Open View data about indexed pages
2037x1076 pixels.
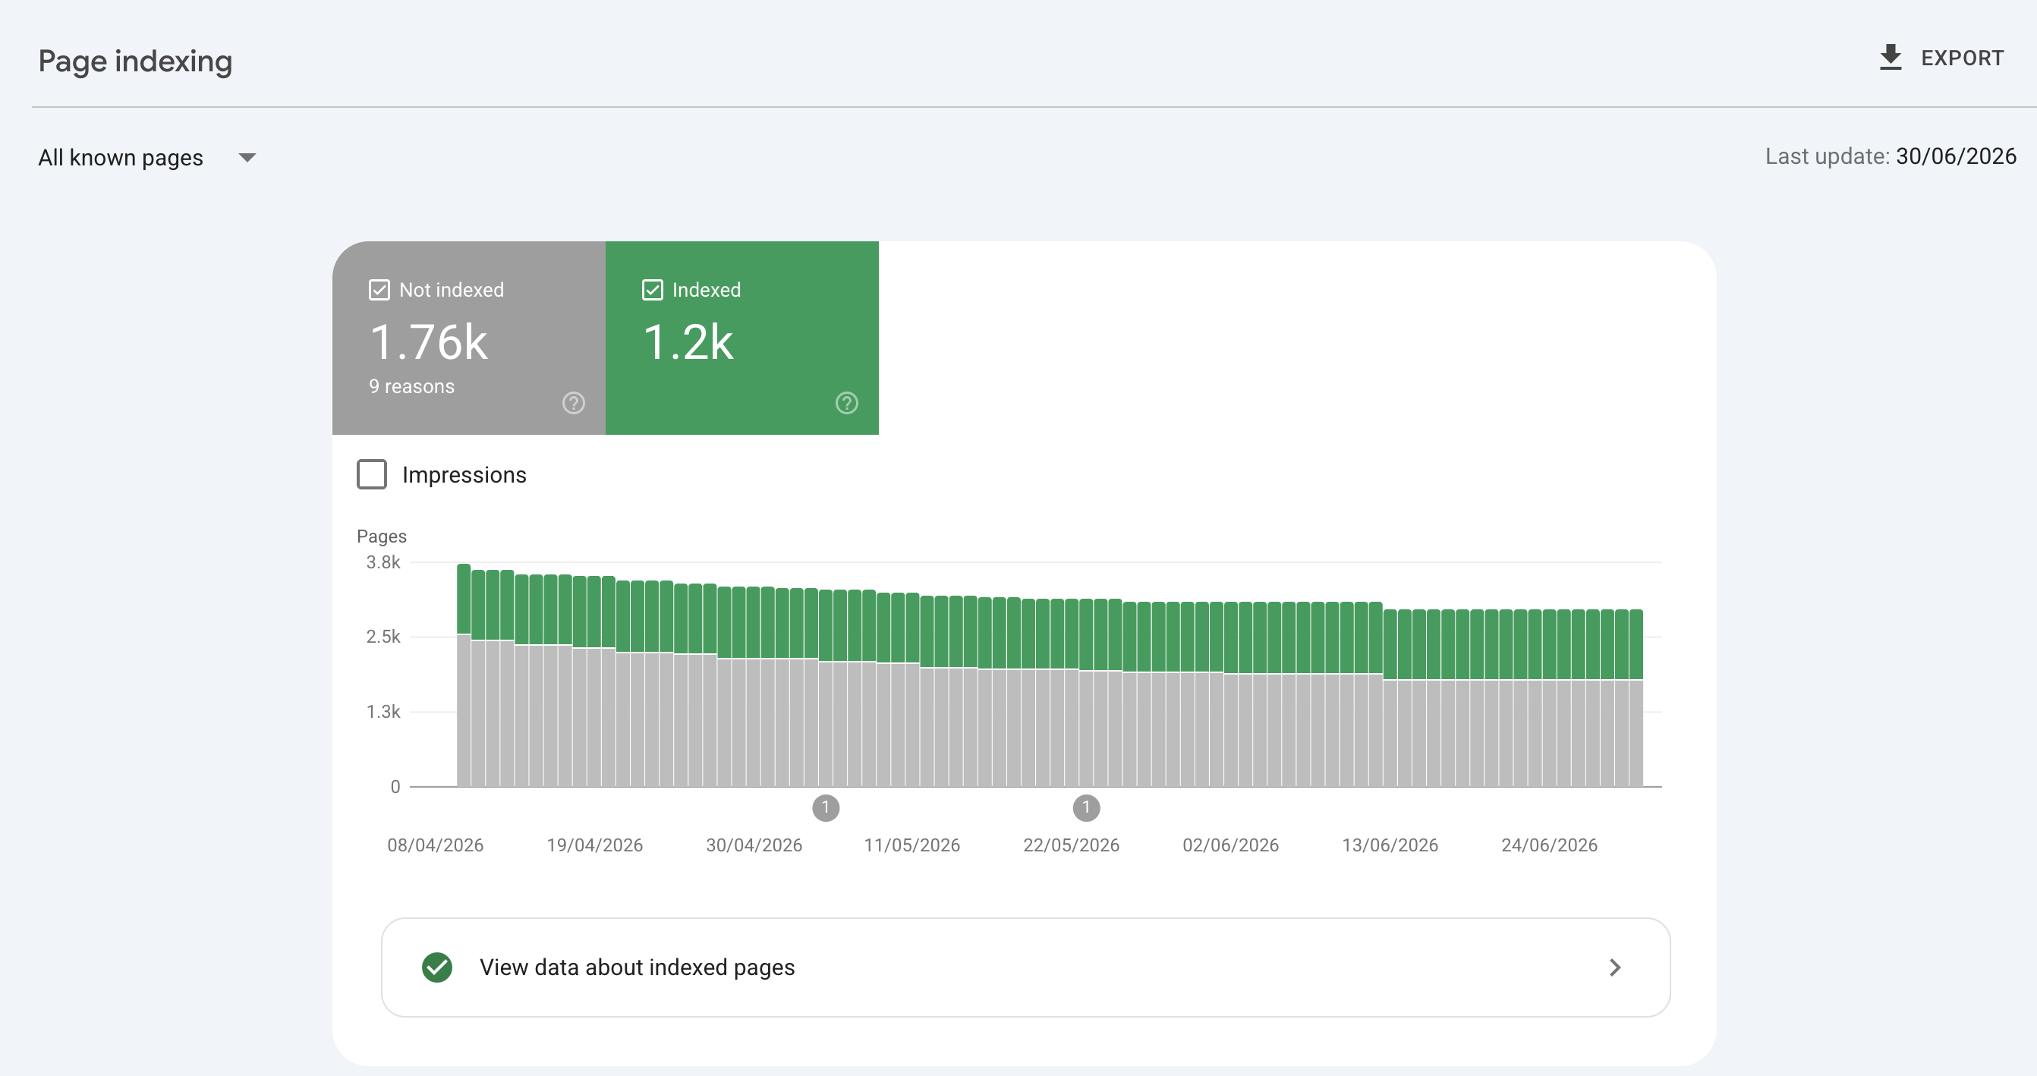1025,967
